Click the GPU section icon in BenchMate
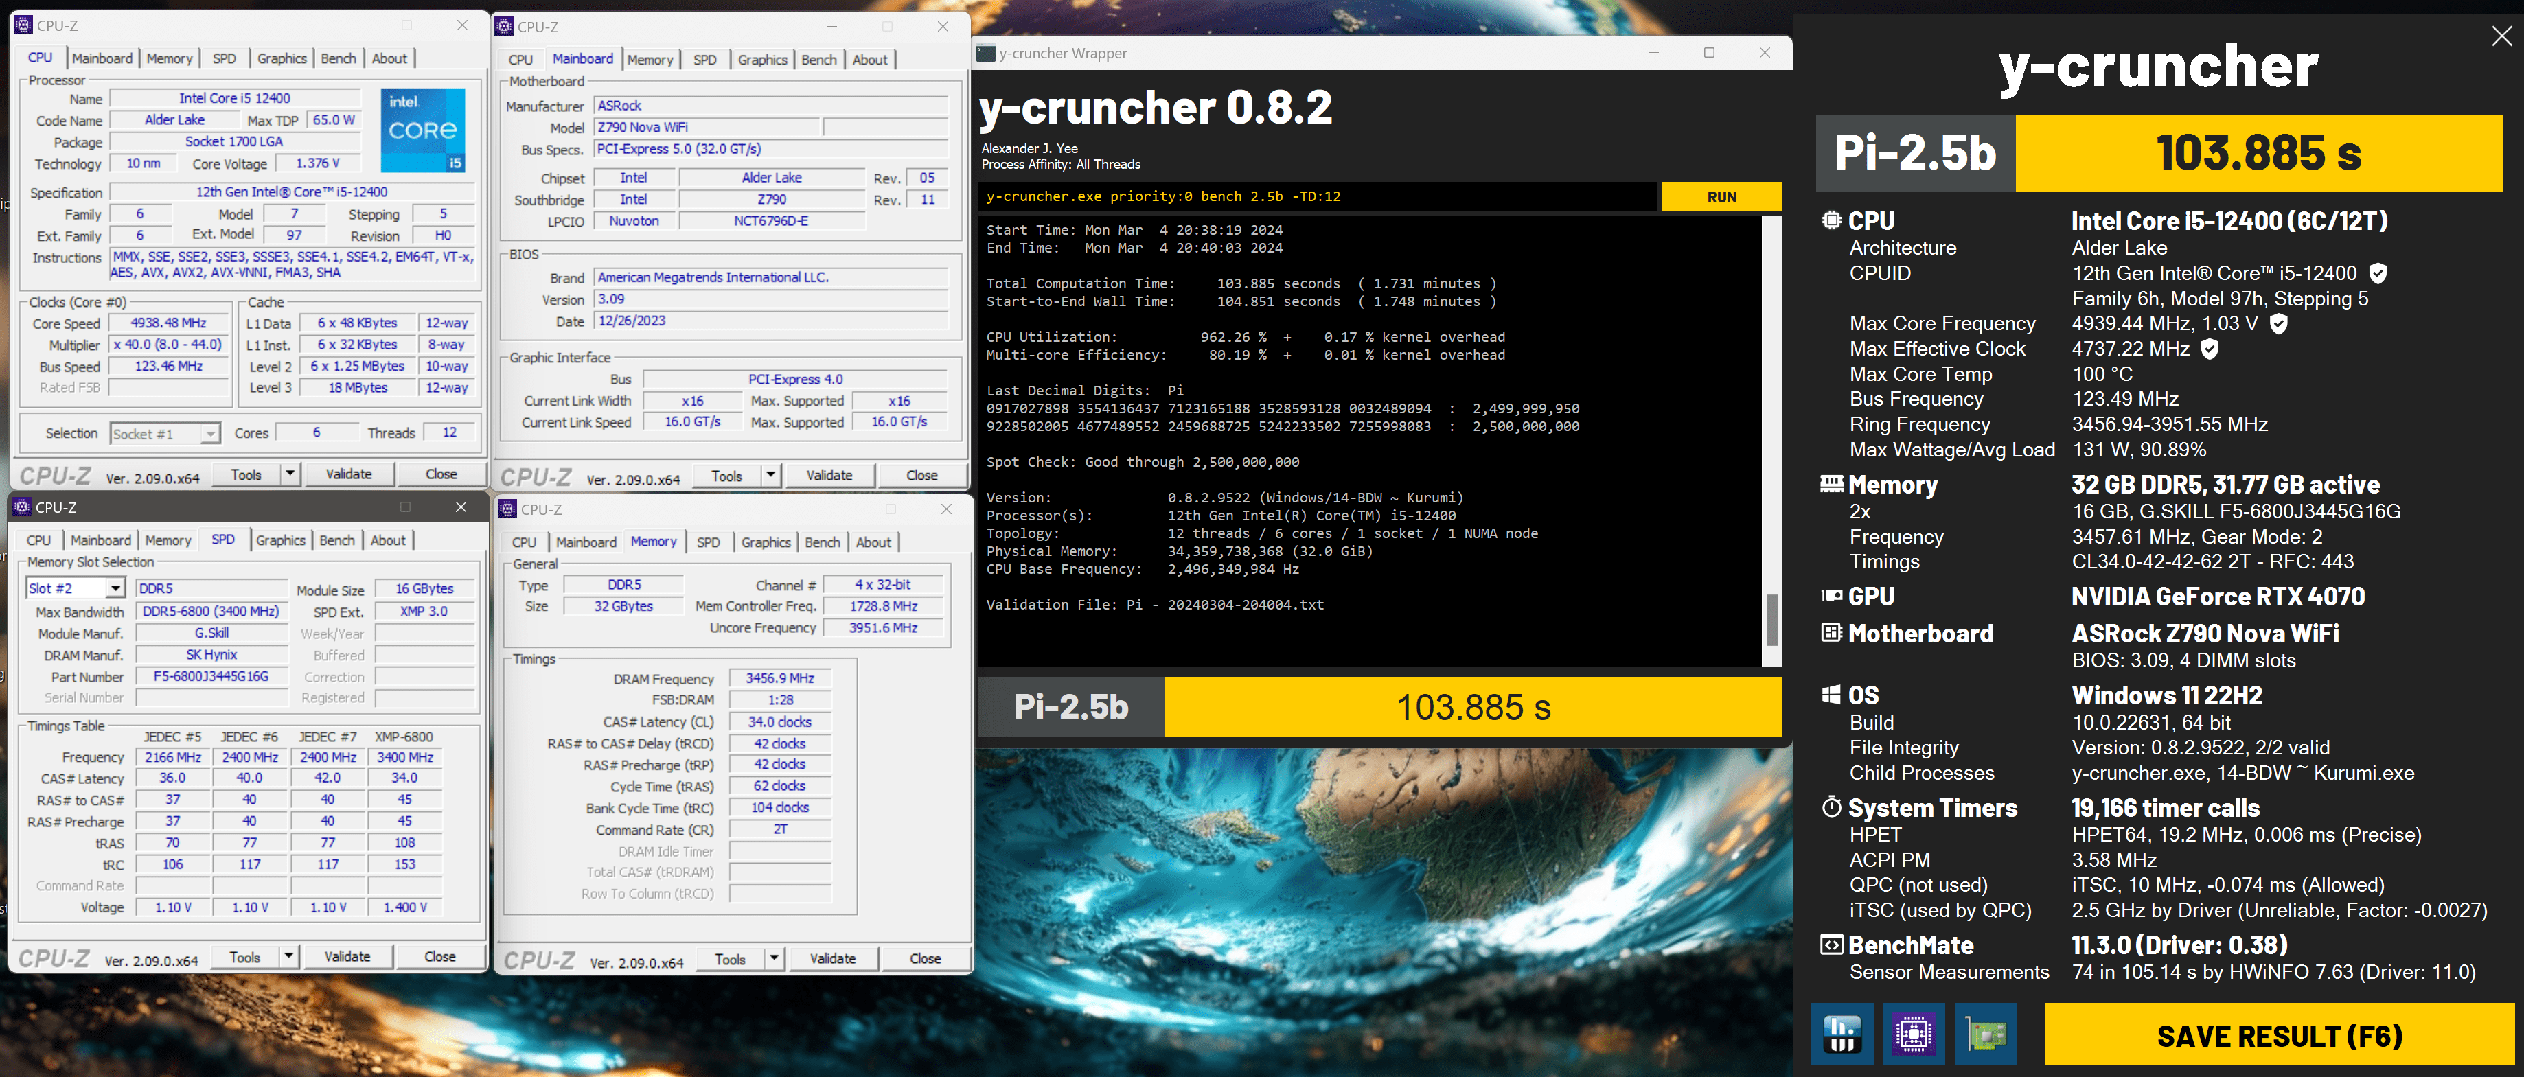The width and height of the screenshot is (2524, 1077). click(1831, 596)
